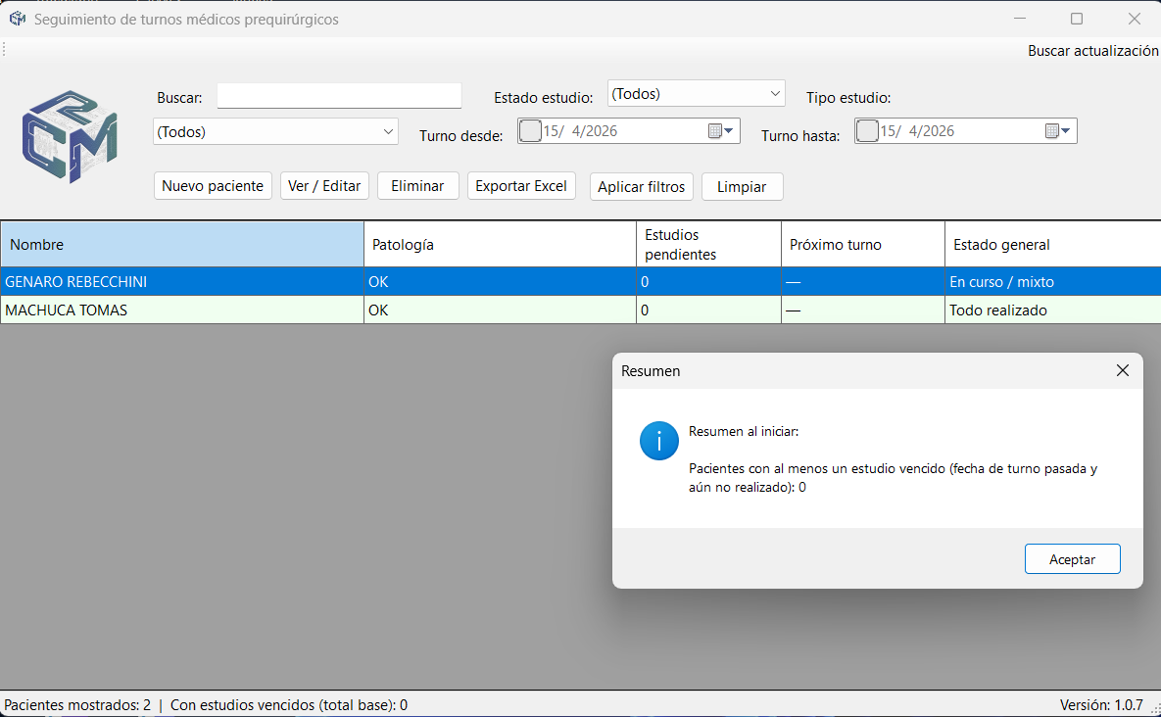1161x717 pixels.
Task: Click the app cube icon in title bar
Action: click(17, 20)
